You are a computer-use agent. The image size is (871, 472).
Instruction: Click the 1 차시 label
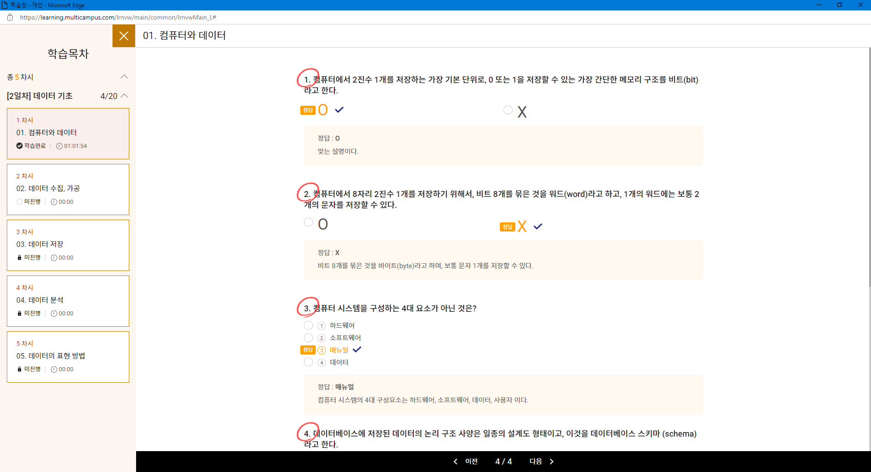point(25,120)
